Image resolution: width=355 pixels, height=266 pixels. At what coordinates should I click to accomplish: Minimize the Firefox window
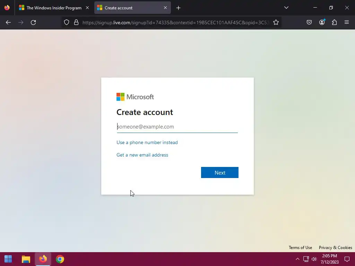point(315,8)
